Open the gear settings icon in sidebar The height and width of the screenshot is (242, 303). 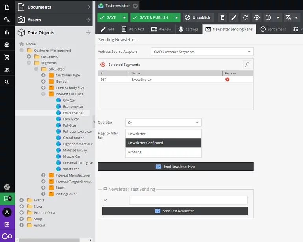click(7, 45)
